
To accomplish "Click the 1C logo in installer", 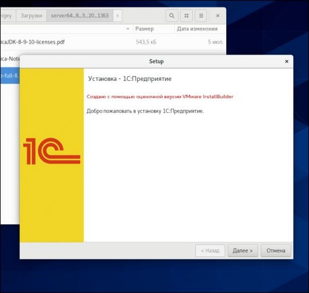I will click(52, 151).
